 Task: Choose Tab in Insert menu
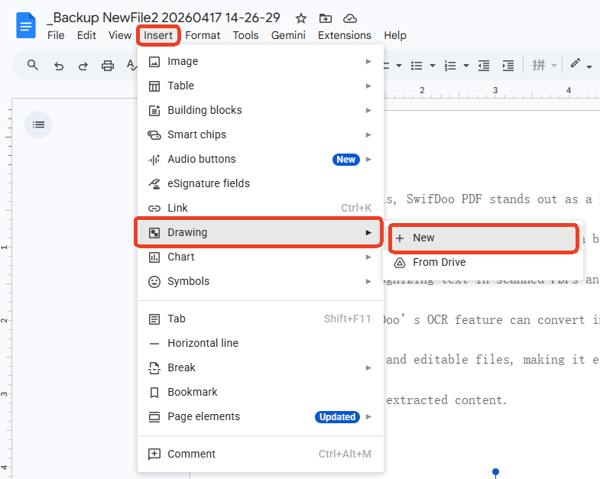pyautogui.click(x=260, y=319)
